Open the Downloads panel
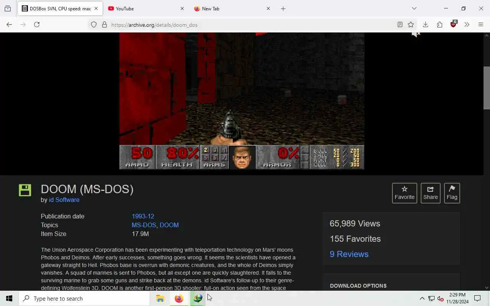490x306 pixels. pyautogui.click(x=425, y=24)
